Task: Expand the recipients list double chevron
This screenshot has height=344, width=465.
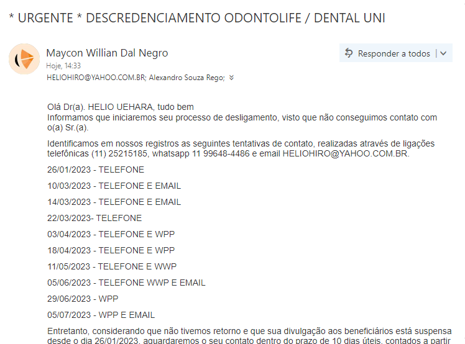Action: point(231,78)
